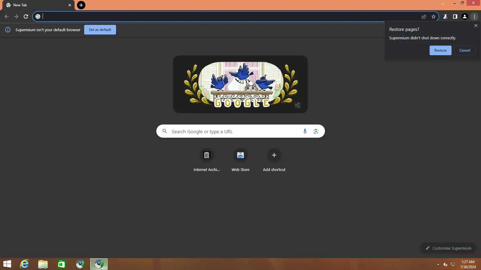Close the New Tab tab
481x270 pixels.
tap(70, 5)
